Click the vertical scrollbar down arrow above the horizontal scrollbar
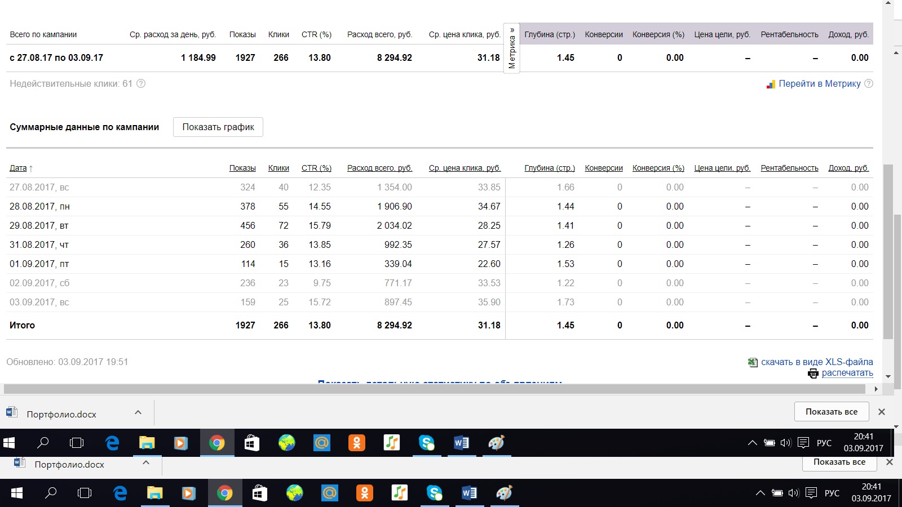Screen dimensions: 902x507 (x=888, y=376)
